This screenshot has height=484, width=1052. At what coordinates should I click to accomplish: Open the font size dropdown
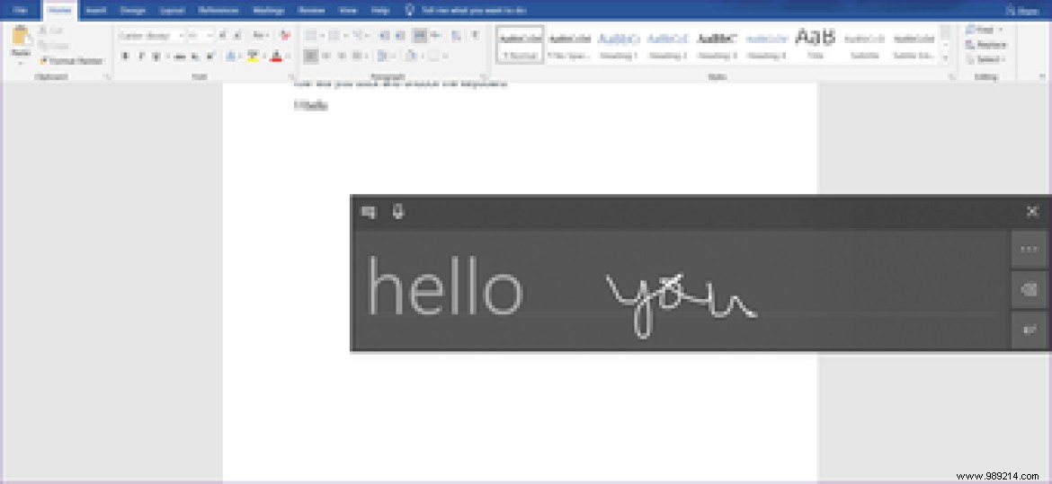(x=210, y=36)
